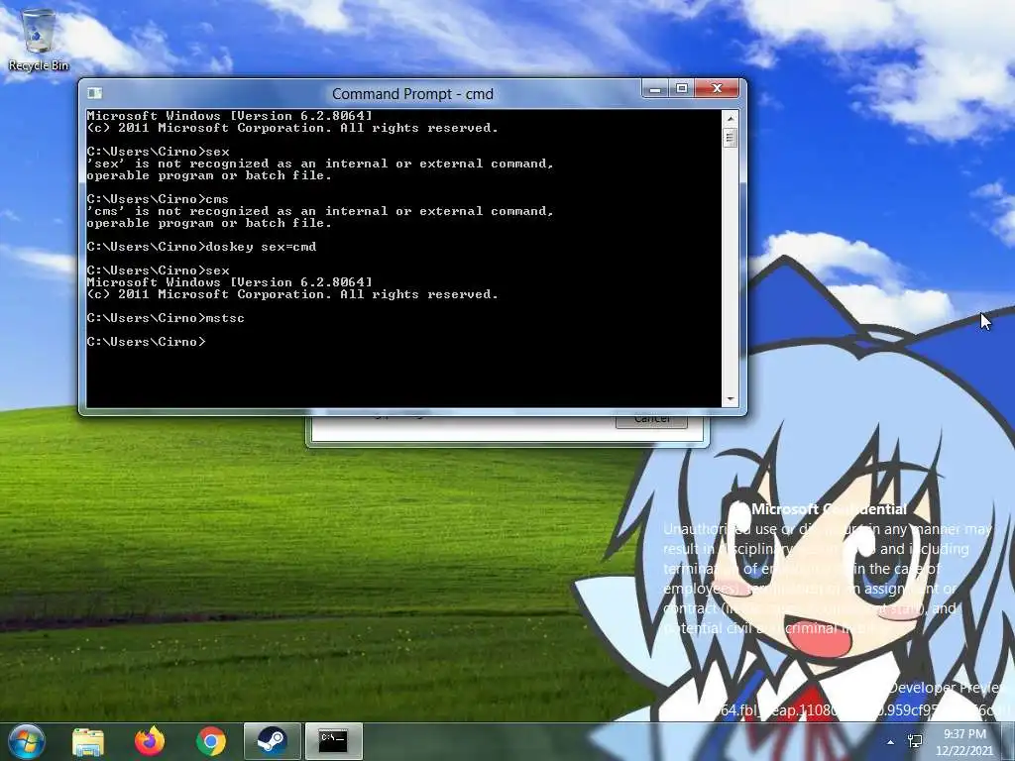This screenshot has width=1015, height=761.
Task: Close the Command Prompt window
Action: point(717,88)
